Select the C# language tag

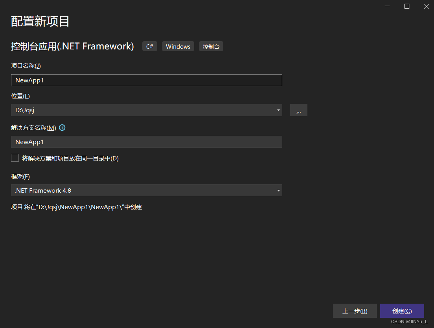coord(149,46)
